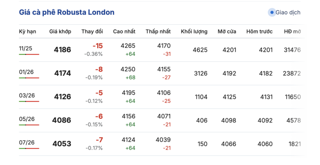Sort by the Giá khớp column header
This screenshot has width=320, height=165.
click(60, 31)
